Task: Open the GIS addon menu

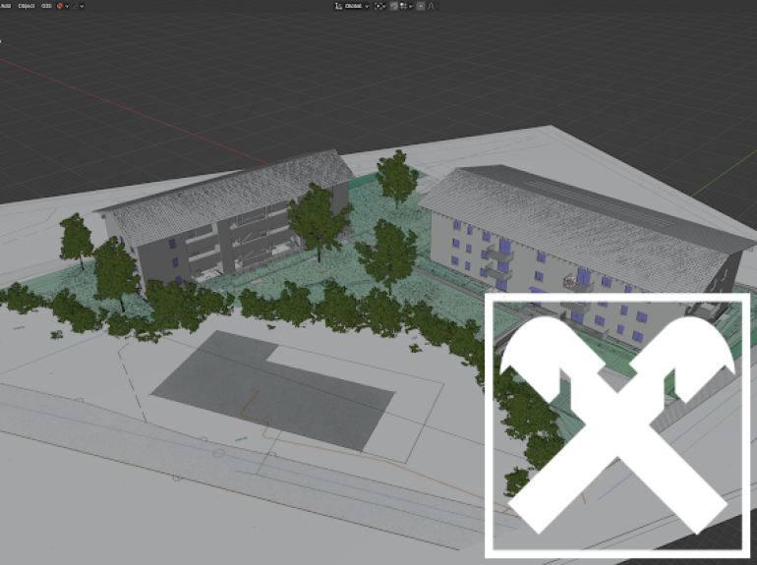Action: pyautogui.click(x=46, y=5)
